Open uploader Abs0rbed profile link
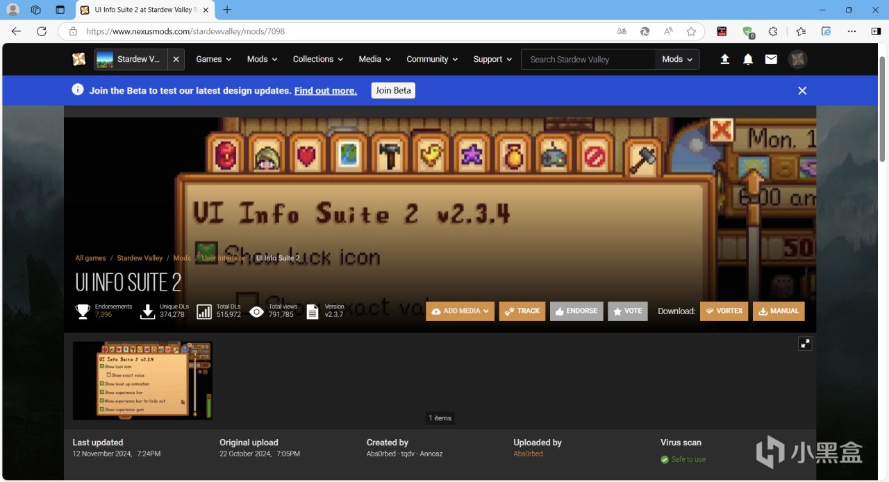 click(x=528, y=454)
